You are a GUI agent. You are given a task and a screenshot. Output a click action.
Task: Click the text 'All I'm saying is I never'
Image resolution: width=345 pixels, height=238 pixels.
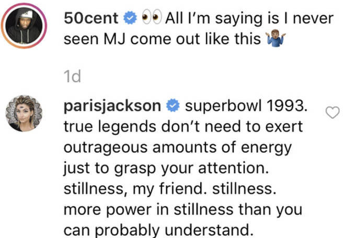pos(249,18)
